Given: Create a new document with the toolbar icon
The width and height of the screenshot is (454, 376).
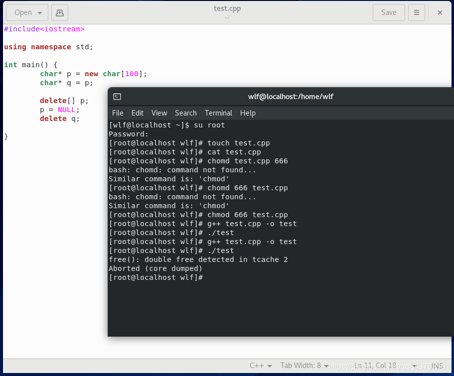Looking at the screenshot, I should [x=60, y=12].
